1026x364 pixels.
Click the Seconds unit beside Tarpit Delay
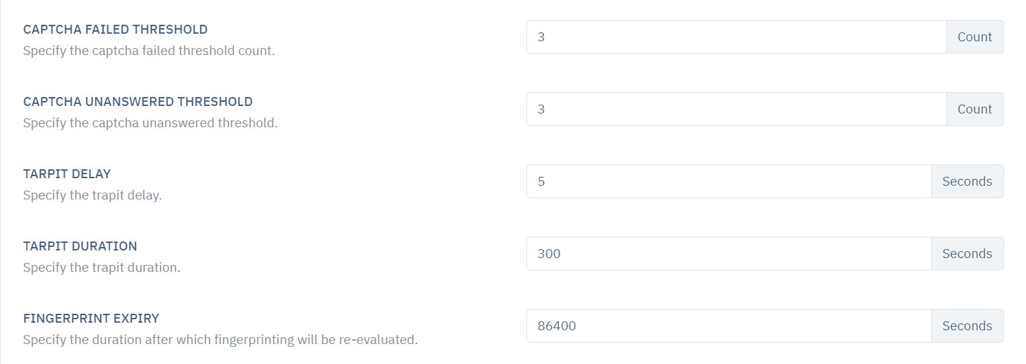[968, 182]
